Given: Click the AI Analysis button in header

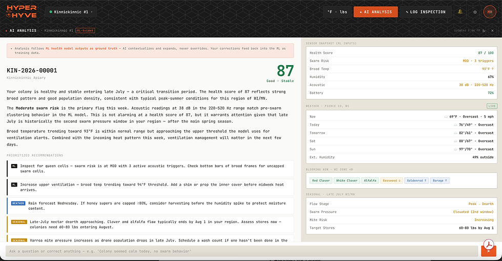Looking at the screenshot, I should pos(375,12).
